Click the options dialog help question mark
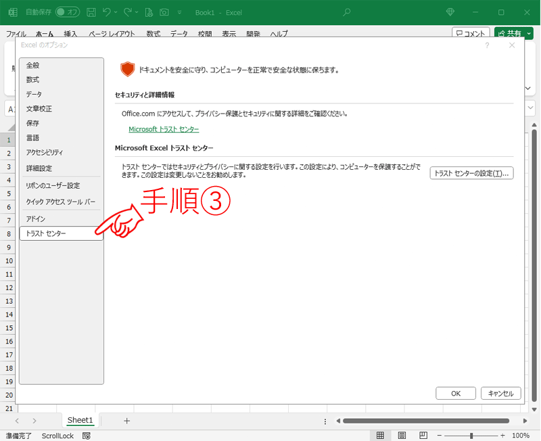The width and height of the screenshot is (541, 441). (x=487, y=45)
